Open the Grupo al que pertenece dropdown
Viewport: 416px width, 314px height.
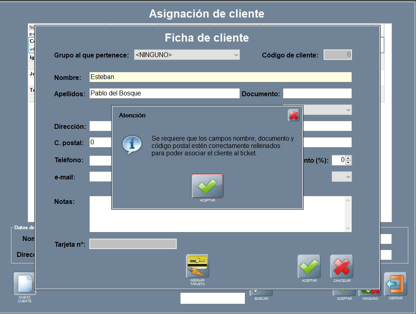pos(187,55)
